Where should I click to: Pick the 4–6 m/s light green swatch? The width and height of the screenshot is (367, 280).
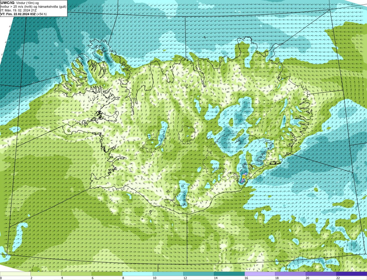[x=77, y=274]
